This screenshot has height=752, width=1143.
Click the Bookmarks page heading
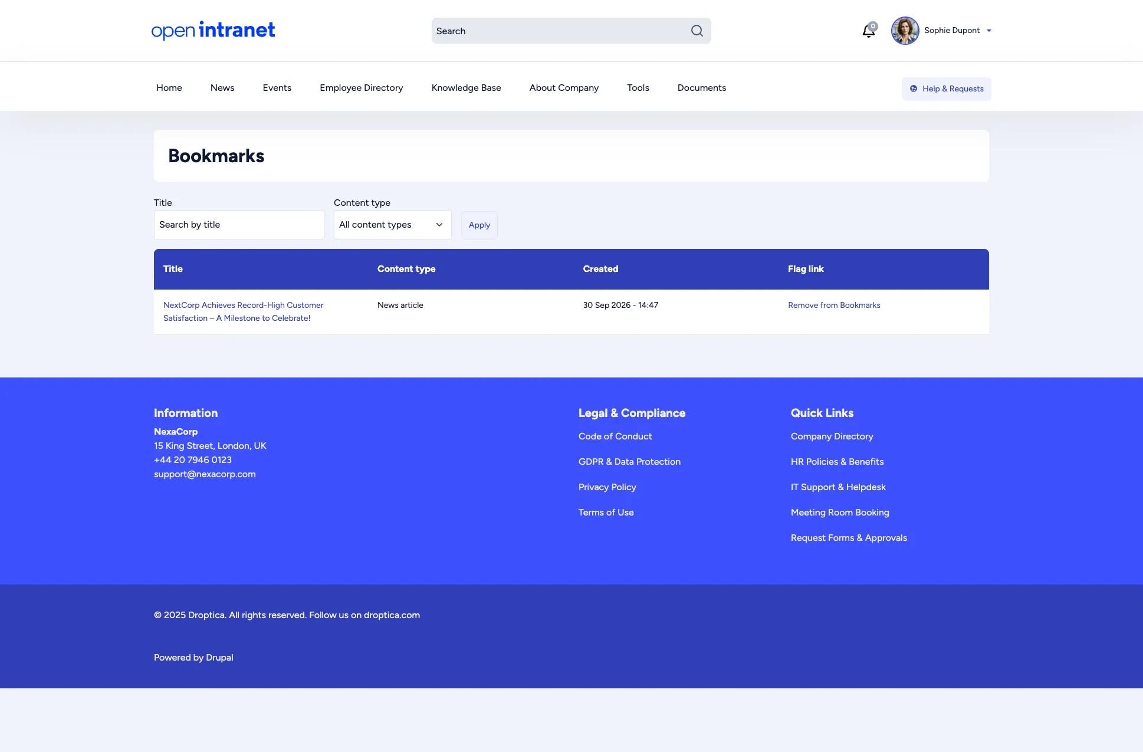click(216, 156)
